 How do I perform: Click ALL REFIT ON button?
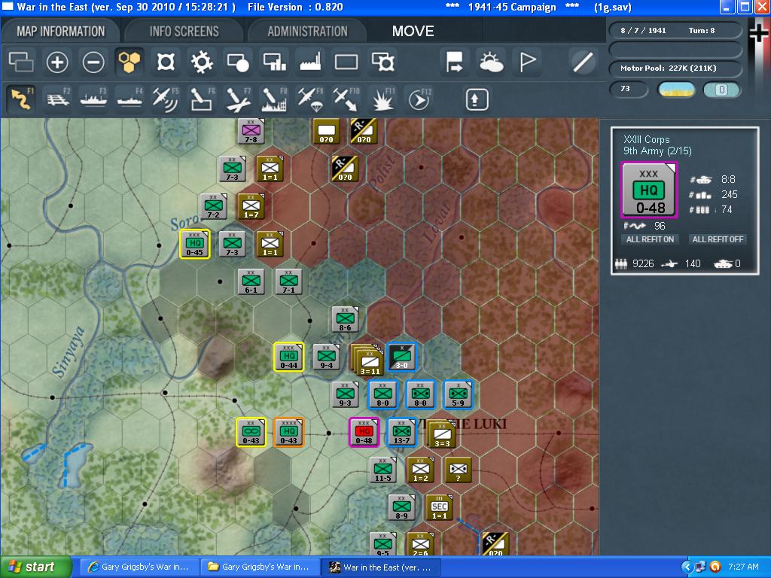pyautogui.click(x=650, y=239)
